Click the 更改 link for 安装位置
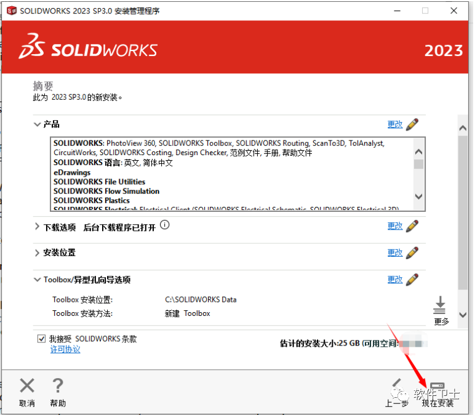Screen dimensions: 475x415 (x=395, y=253)
